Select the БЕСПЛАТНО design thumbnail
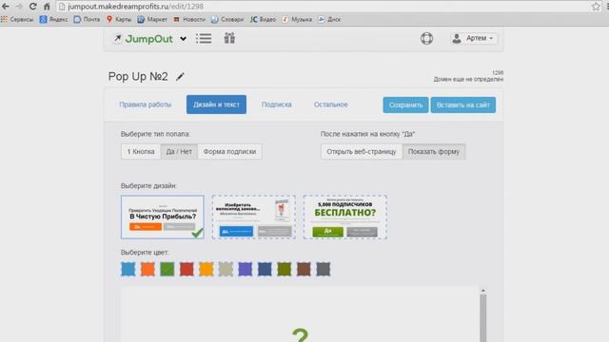The width and height of the screenshot is (609, 342). [x=344, y=218]
